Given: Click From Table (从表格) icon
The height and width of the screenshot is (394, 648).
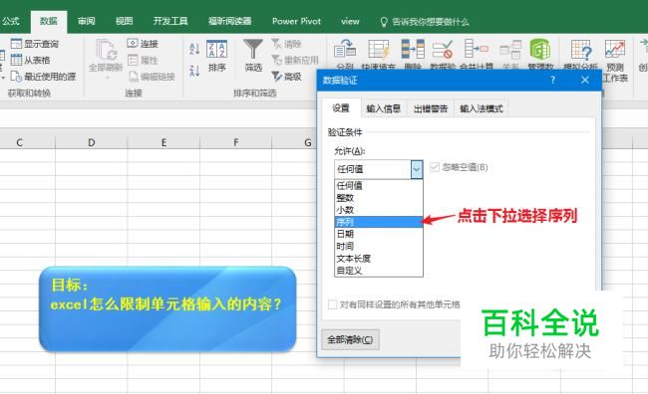Looking at the screenshot, I should [x=16, y=60].
